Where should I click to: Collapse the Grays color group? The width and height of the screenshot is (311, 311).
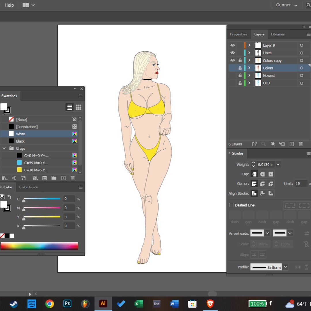click(4, 148)
